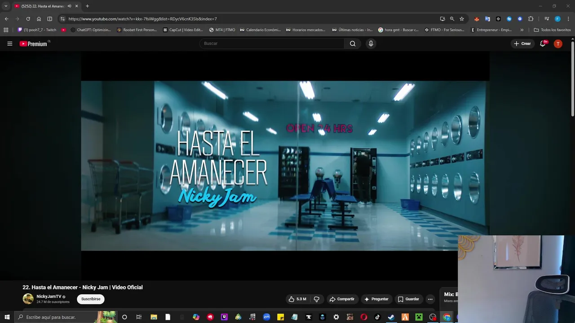Mute the tab using the tab speaker icon
575x323 pixels.
point(70,6)
